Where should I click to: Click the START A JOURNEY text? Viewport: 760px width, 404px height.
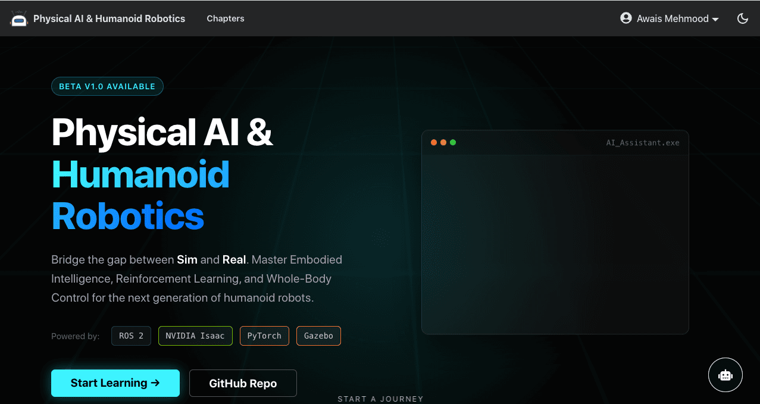click(x=380, y=399)
